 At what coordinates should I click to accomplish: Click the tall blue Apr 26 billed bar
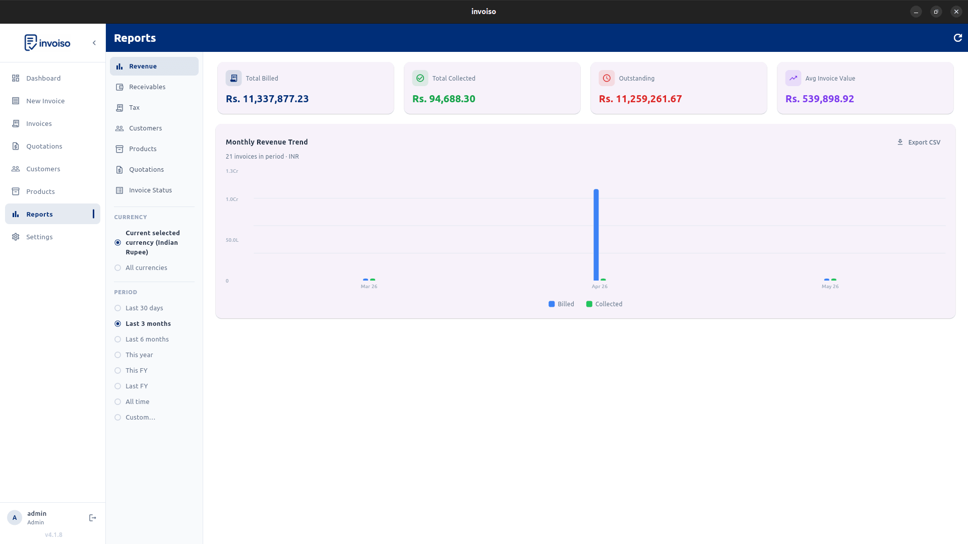click(x=596, y=235)
